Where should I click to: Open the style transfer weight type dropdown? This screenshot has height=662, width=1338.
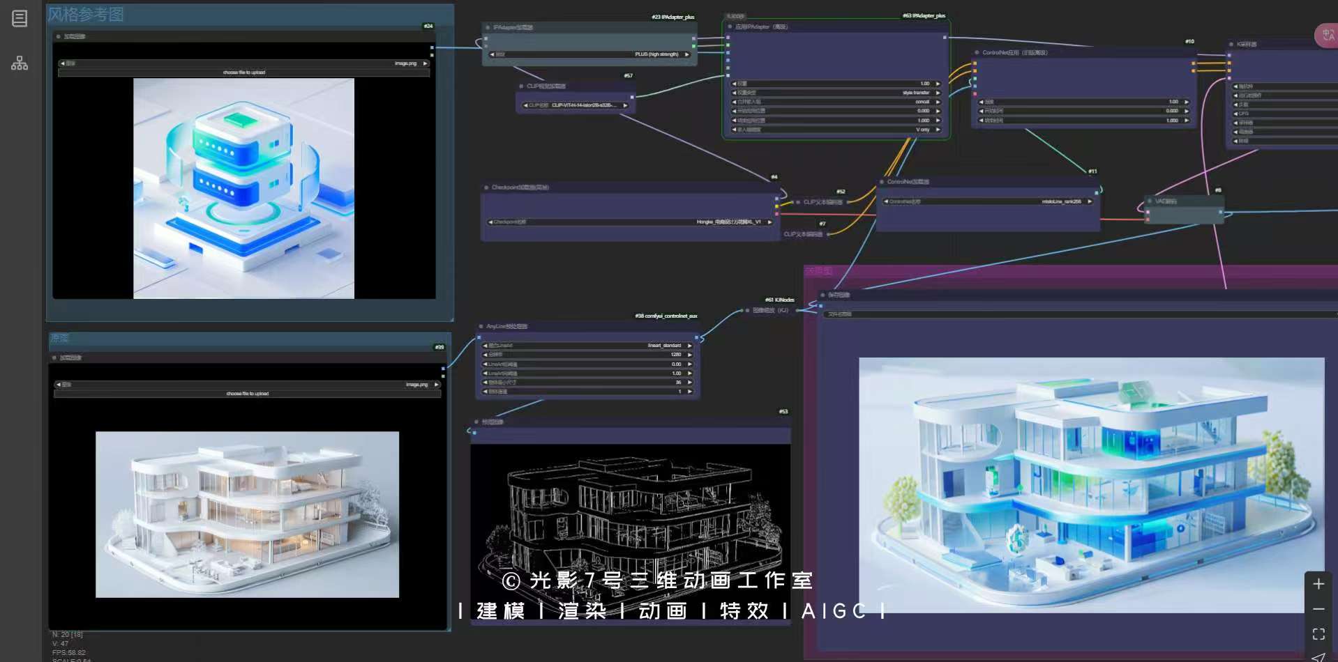click(x=837, y=93)
